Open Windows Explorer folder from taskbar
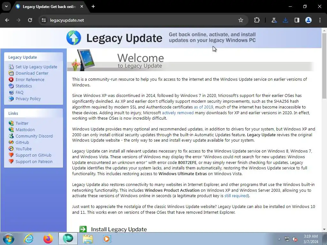The width and height of the screenshot is (327, 245). click(88, 239)
